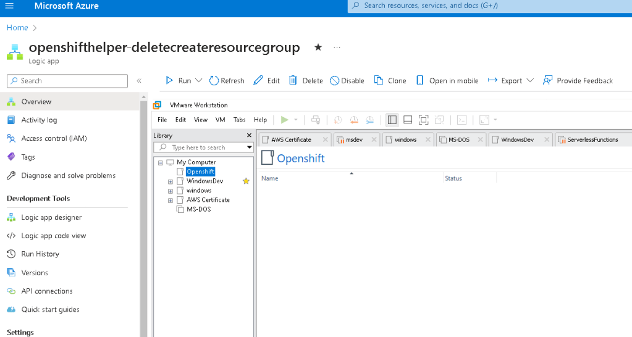Go to Home via the breadcrumb link
632x337 pixels.
(x=17, y=27)
